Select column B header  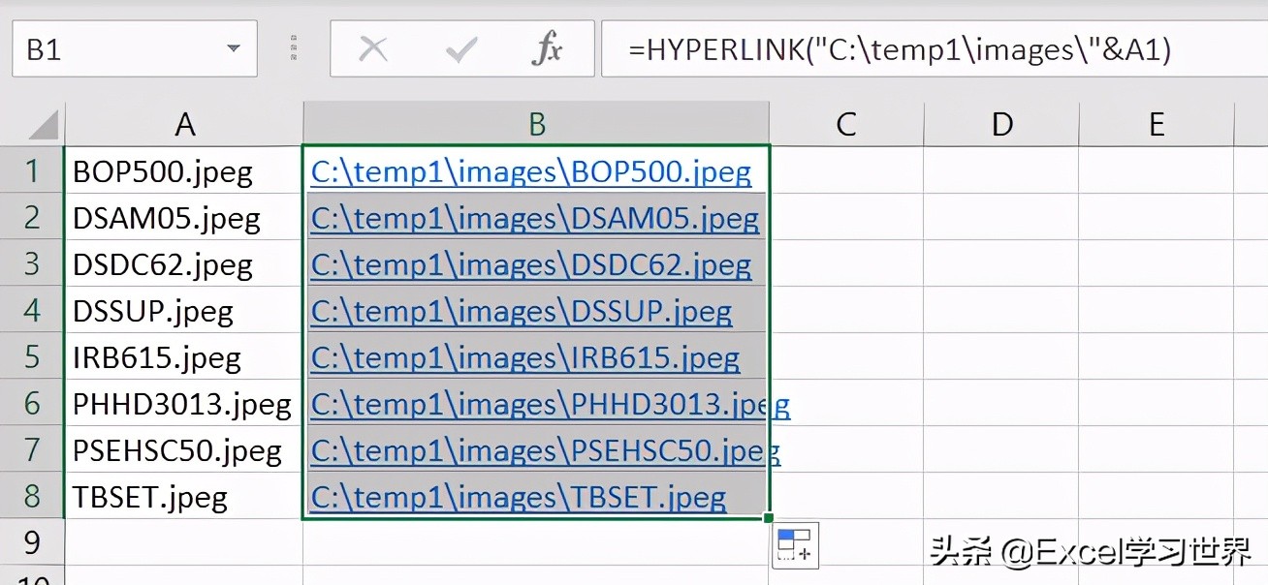(536, 124)
